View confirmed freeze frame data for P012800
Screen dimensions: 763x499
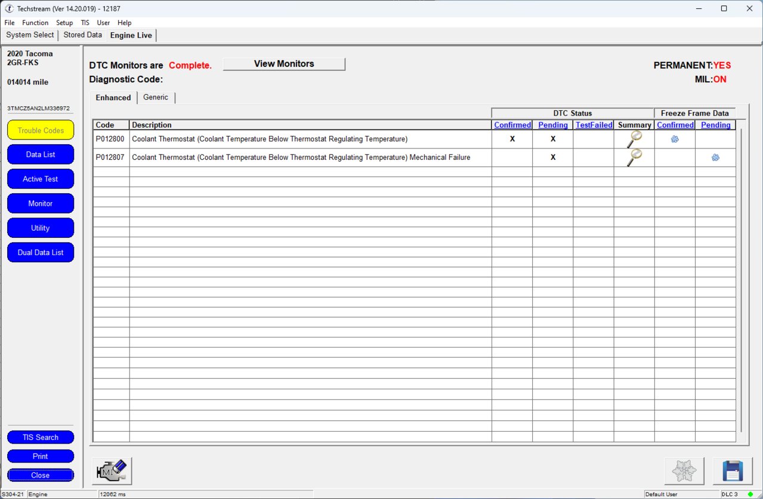675,139
